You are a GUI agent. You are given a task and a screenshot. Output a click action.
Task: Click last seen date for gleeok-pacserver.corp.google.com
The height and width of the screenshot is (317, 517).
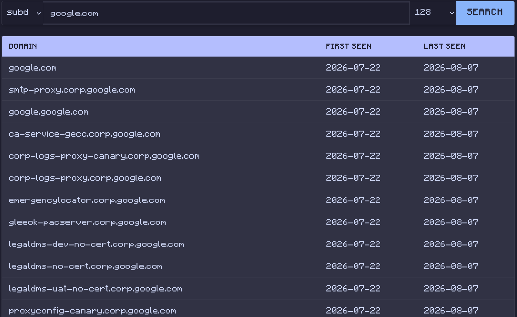451,222
